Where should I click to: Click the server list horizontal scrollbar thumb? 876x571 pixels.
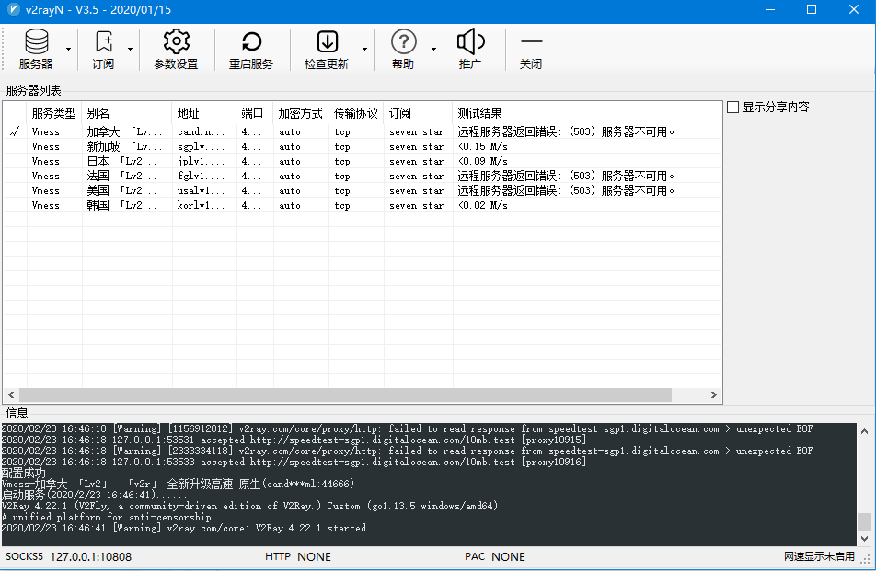[x=345, y=394]
